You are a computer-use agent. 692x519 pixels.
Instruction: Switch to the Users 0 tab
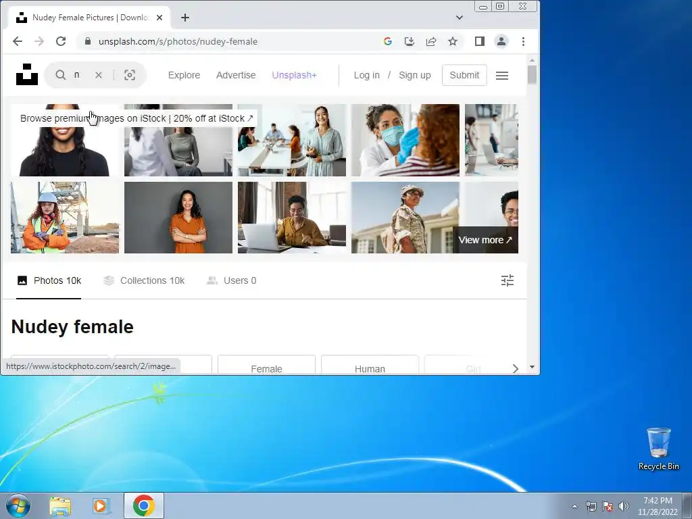tap(231, 280)
